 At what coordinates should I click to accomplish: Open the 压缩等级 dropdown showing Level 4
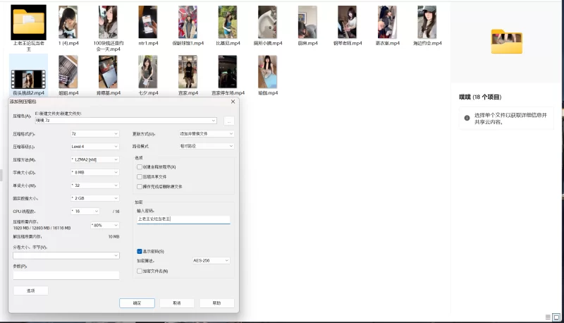coord(95,147)
